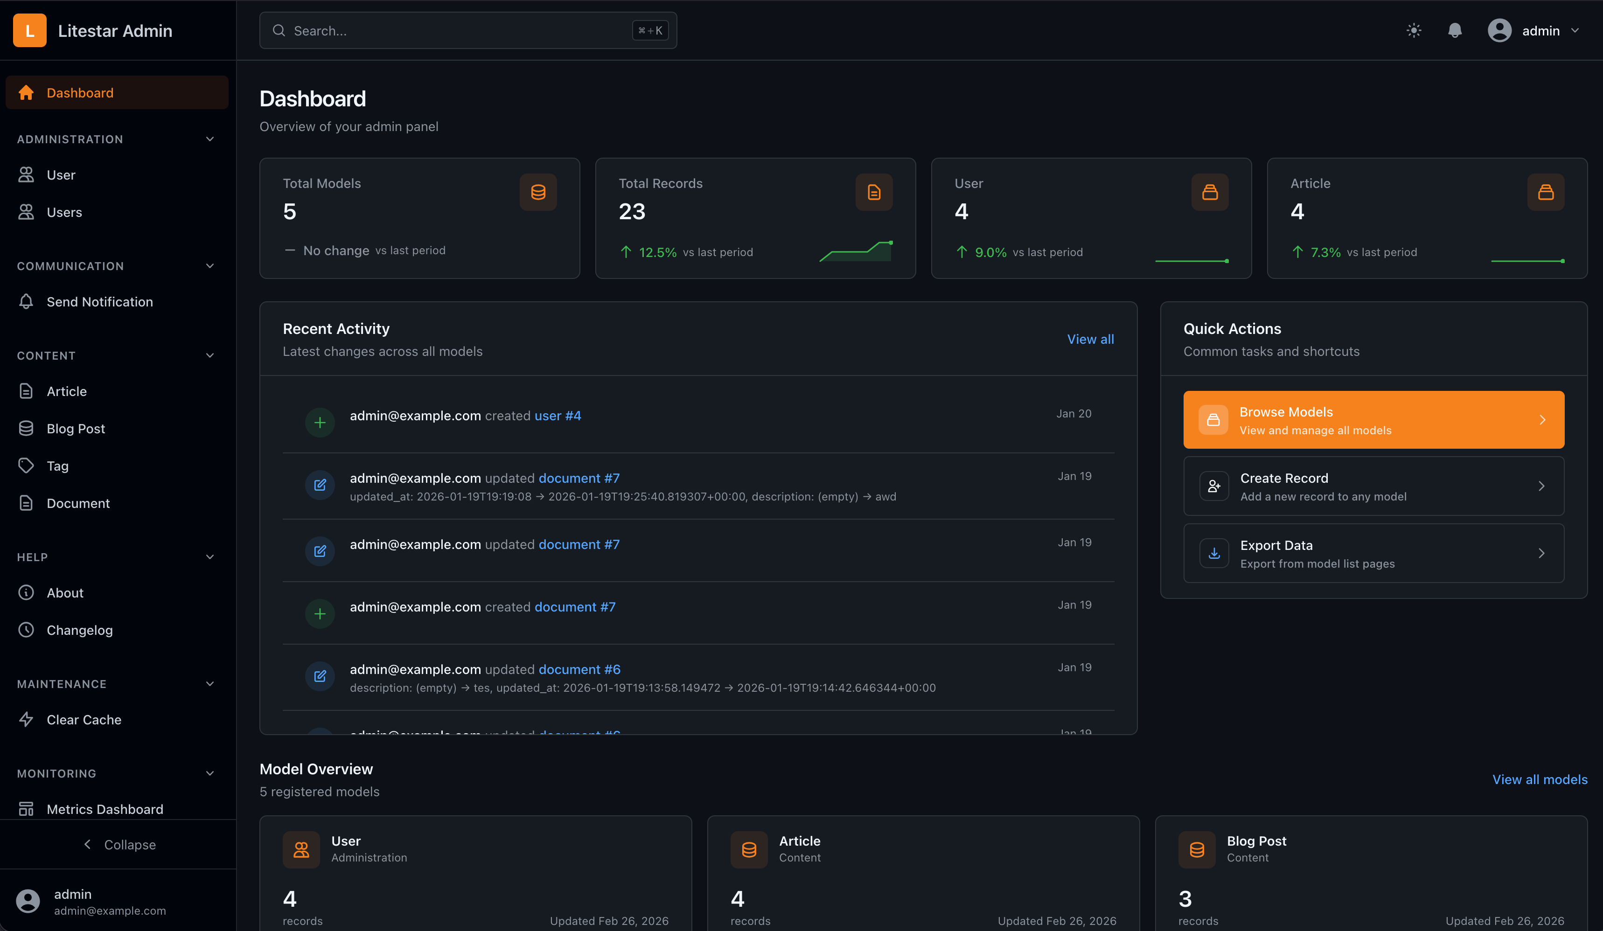Click the Total Records document icon
Screen dimensions: 1603x931
coord(873,192)
